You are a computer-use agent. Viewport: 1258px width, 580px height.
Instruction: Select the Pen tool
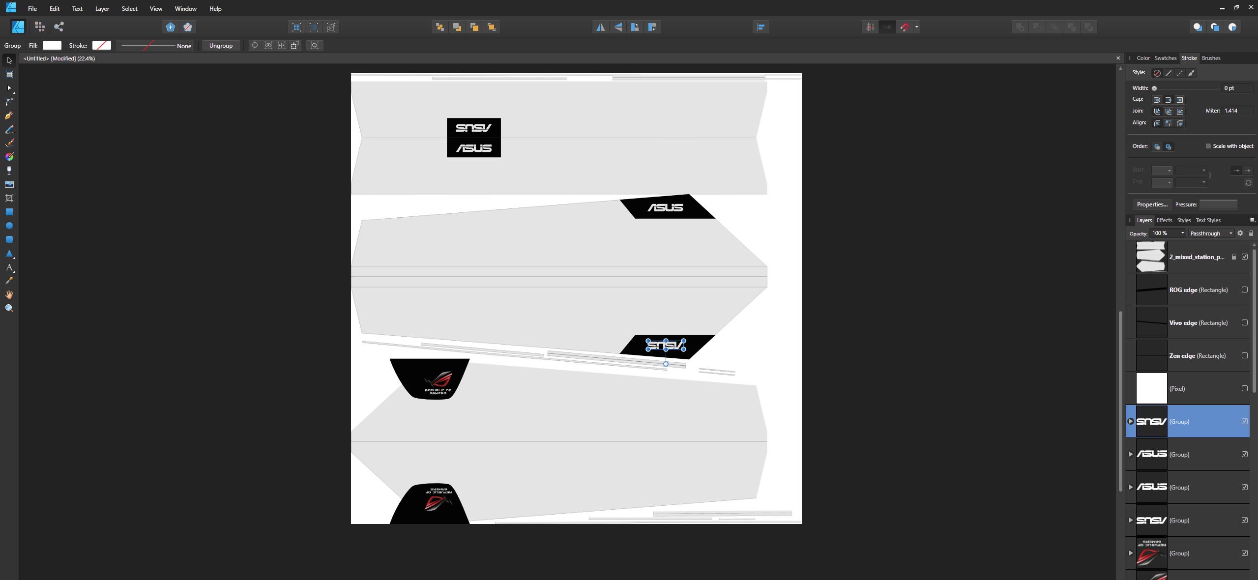[x=9, y=116]
